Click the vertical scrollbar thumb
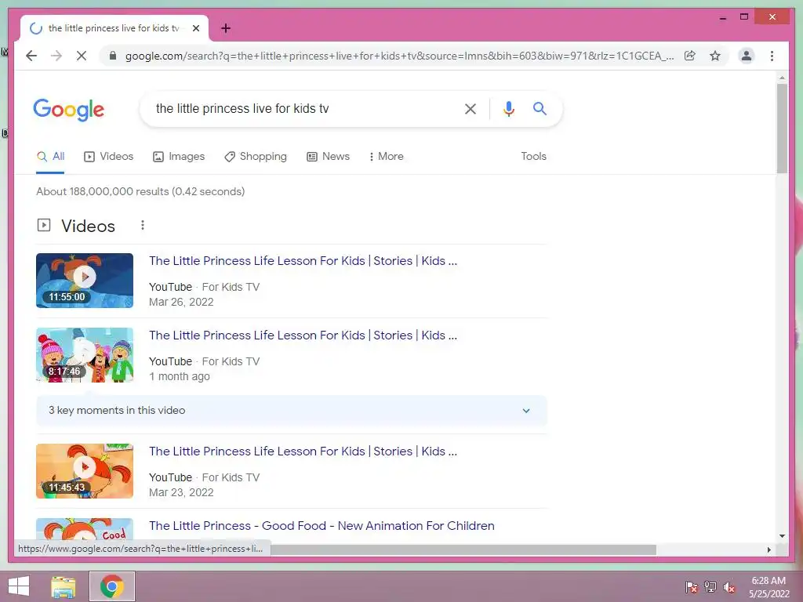The image size is (803, 602). point(782,129)
